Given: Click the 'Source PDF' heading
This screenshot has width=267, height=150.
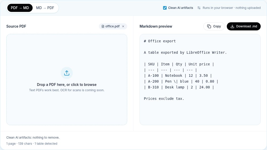Looking at the screenshot, I should click(16, 26).
